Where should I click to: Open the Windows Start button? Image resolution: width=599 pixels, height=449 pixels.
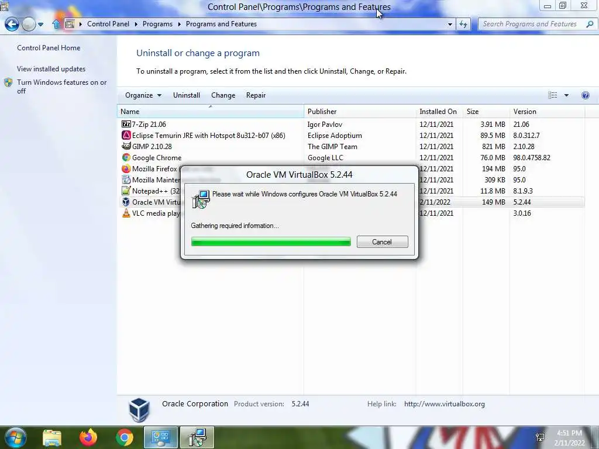coord(15,437)
